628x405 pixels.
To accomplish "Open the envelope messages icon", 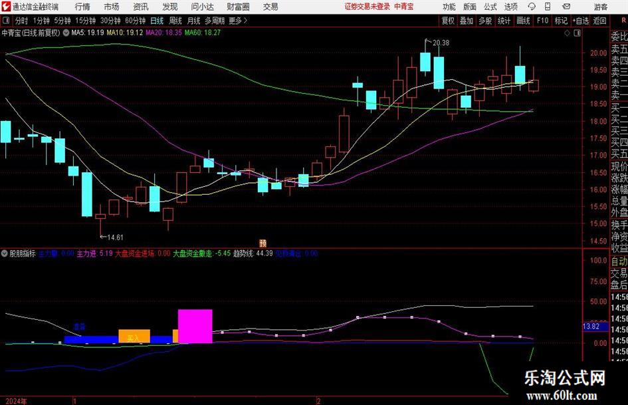I will (566, 7).
